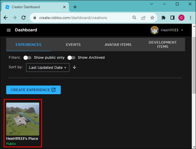Image resolution: width=196 pixels, height=149 pixels.
Task: Open the browser Extensions puzzle icon
Action: [x=163, y=18]
